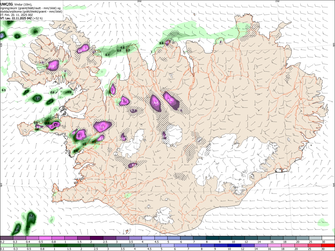This screenshot has height=251, width=335.
Task: Pick the dark navy blue swatch labeled 10
Action: tap(234, 245)
